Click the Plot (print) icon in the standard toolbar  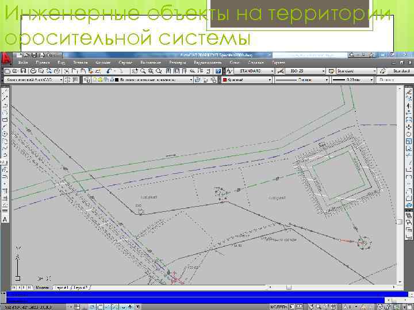[x=33, y=71]
